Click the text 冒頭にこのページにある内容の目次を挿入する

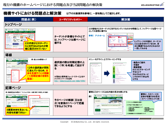108,92
